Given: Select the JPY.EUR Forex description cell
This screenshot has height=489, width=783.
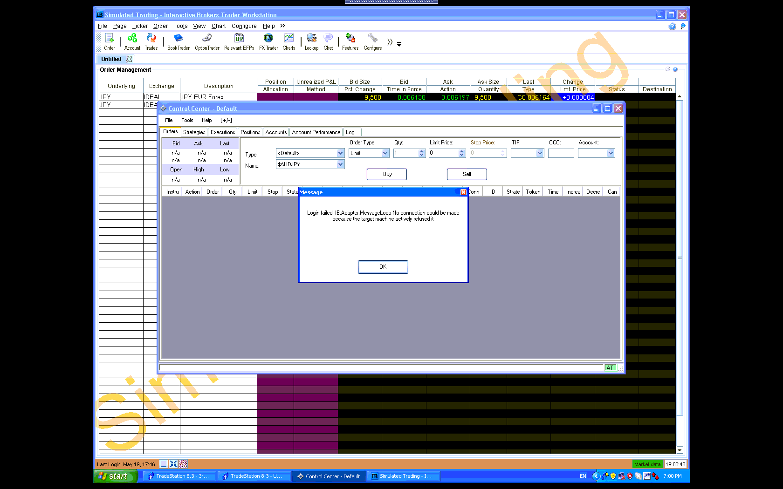Looking at the screenshot, I should point(219,97).
